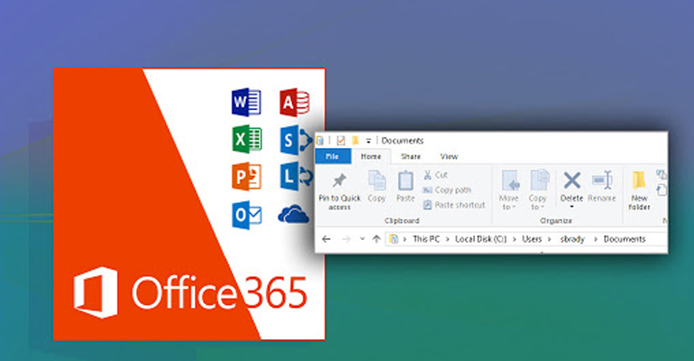
Task: Click Properties icon in Quick Access Toolbar
Action: tap(320, 141)
